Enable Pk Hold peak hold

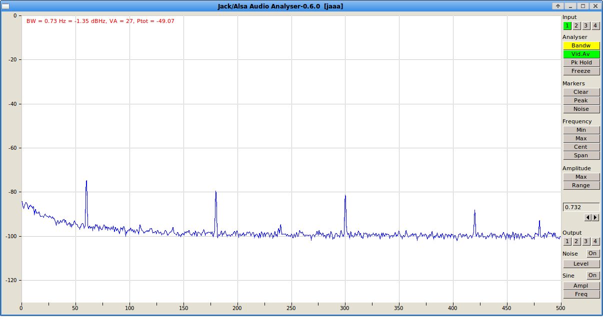click(581, 62)
